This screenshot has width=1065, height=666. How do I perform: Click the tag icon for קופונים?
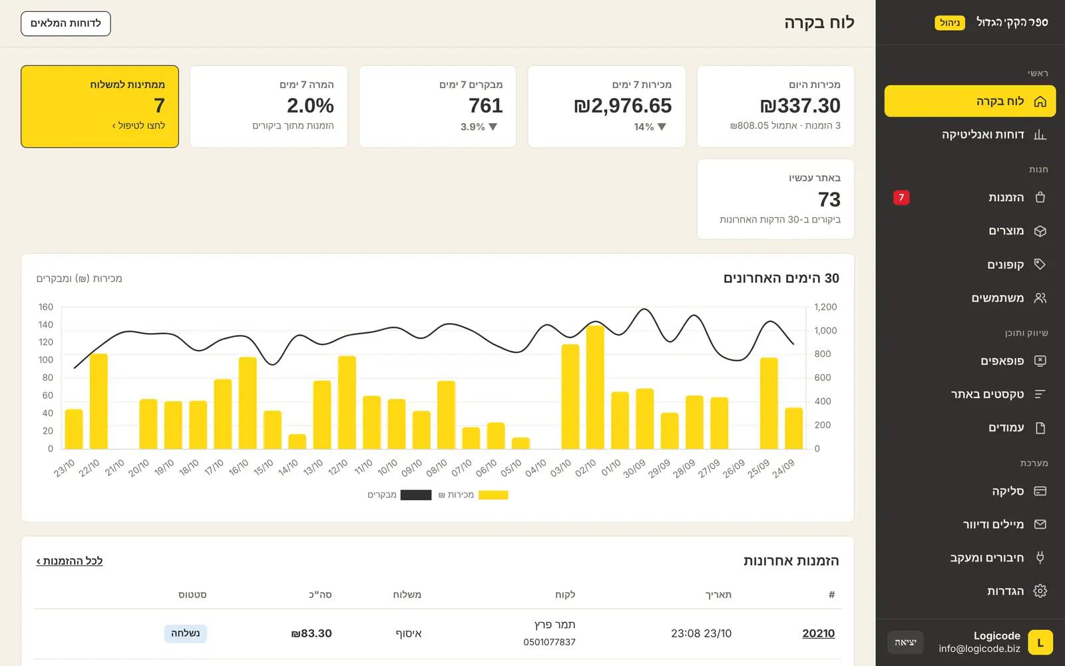pyautogui.click(x=1040, y=264)
